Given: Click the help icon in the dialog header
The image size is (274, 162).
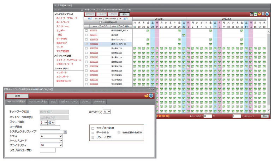Looking at the screenshot, I should point(151,96).
